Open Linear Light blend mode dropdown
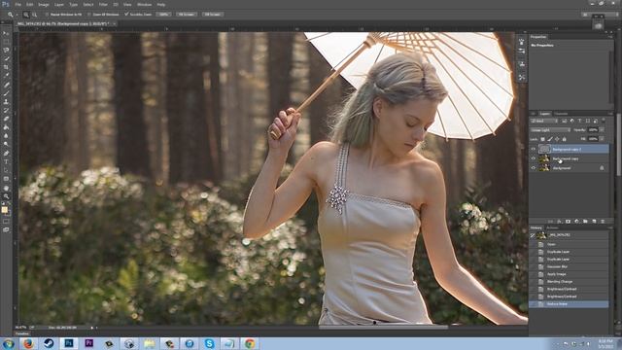 click(x=551, y=129)
